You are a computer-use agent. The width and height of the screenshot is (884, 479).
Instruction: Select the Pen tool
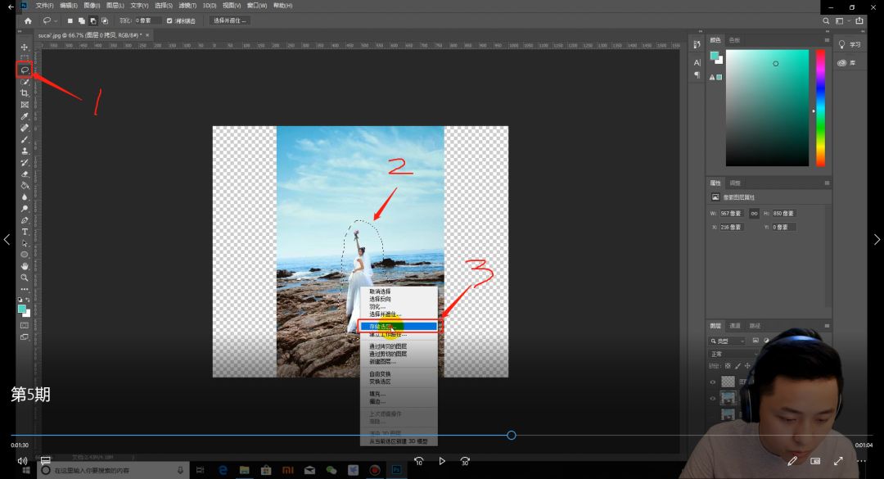25,220
